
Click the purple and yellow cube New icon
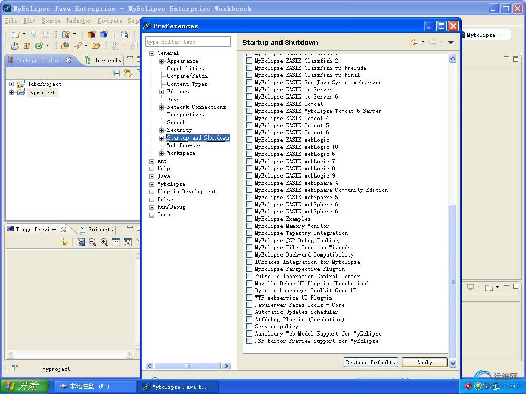click(91, 34)
